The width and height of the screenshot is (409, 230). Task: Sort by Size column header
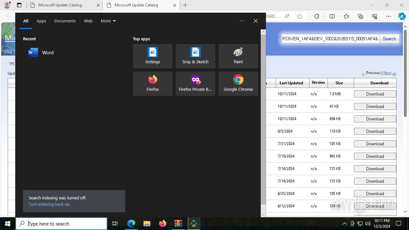pos(339,83)
